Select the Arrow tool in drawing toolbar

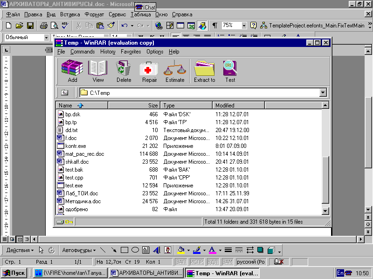[114, 250]
